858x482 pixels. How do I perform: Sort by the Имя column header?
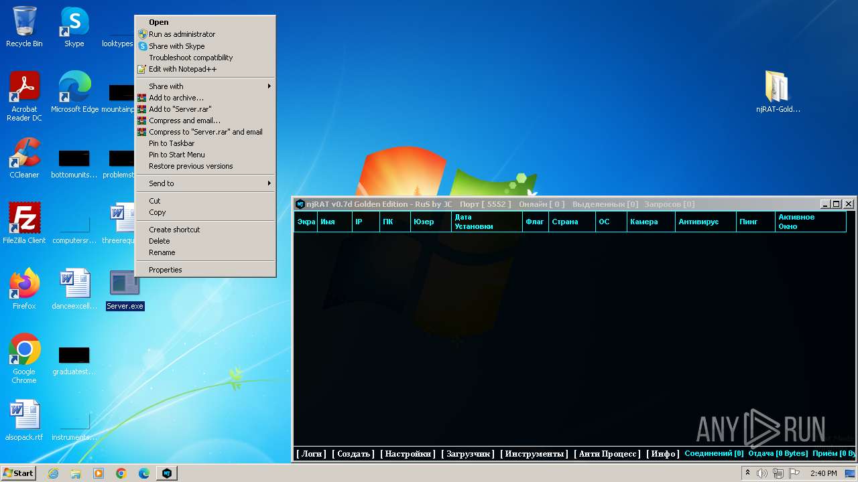tap(334, 222)
